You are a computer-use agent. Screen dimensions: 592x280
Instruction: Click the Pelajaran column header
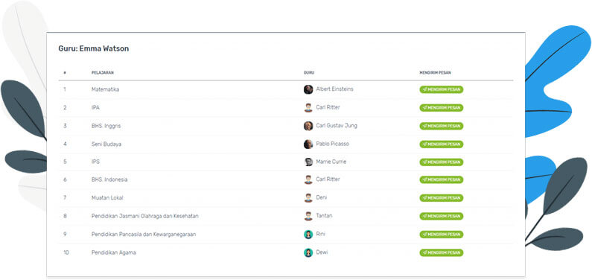[x=103, y=73]
